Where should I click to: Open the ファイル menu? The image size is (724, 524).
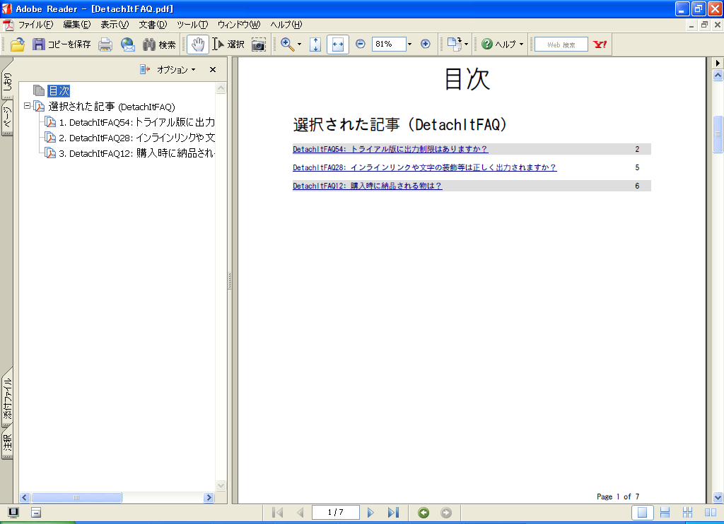[35, 25]
